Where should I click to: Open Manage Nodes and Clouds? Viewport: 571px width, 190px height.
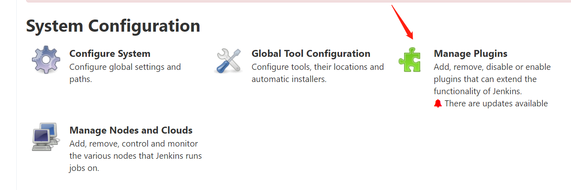click(x=131, y=130)
